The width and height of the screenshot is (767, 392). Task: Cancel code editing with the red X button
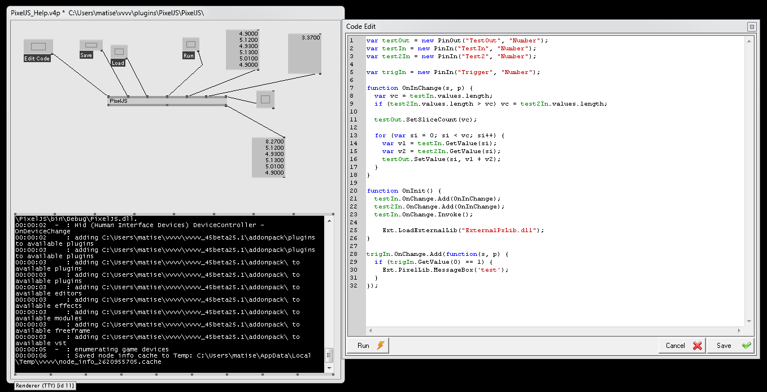(682, 346)
